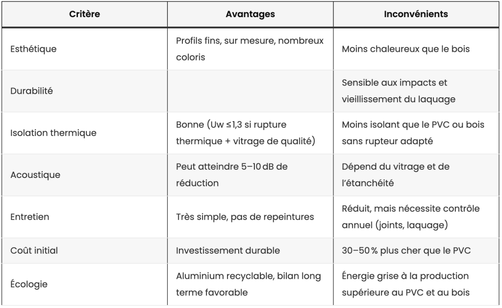This screenshot has width=502, height=308.
Task: Select 'Sensible aux impacts' cell text
Action: [x=394, y=83]
